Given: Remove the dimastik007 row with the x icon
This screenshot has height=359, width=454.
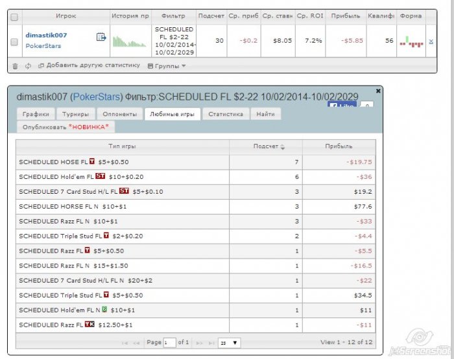Looking at the screenshot, I should (431, 41).
